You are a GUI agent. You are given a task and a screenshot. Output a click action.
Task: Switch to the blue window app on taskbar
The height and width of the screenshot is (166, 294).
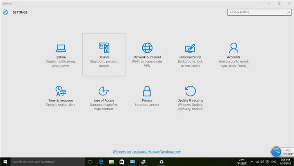(132, 162)
